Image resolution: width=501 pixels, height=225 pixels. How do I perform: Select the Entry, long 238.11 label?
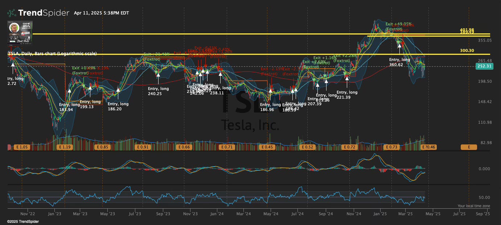click(221, 90)
